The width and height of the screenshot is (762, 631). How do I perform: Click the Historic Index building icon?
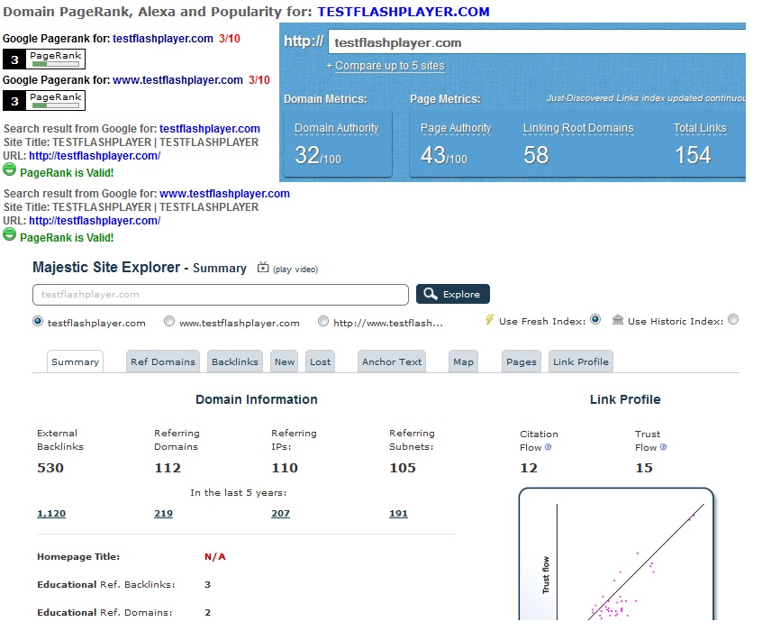click(618, 320)
